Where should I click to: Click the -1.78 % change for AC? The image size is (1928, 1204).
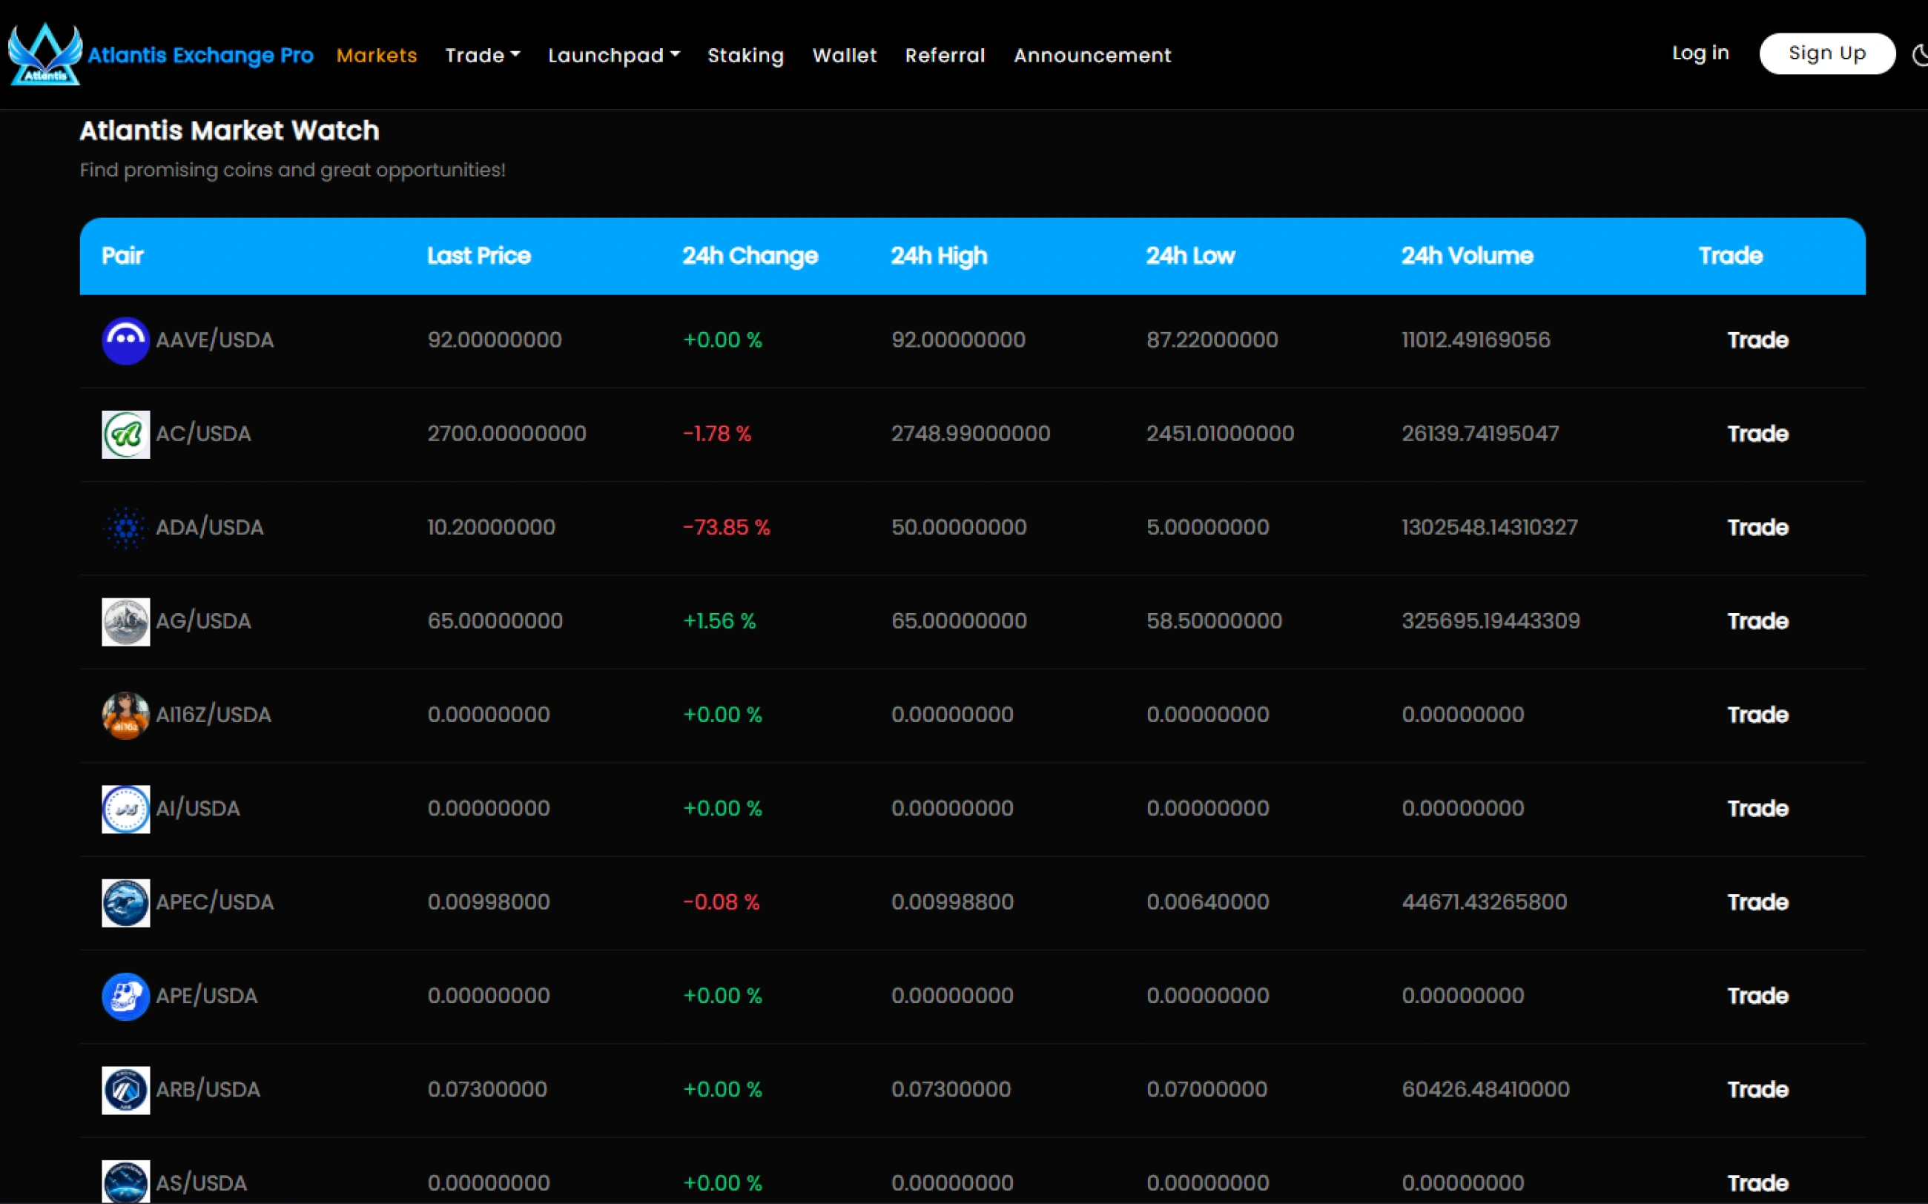click(717, 433)
